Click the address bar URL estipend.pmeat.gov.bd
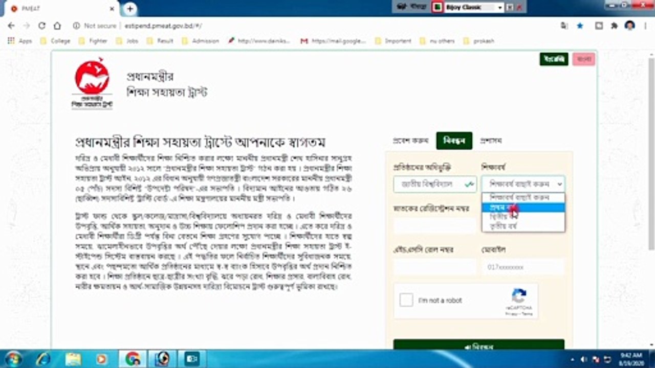 click(164, 26)
